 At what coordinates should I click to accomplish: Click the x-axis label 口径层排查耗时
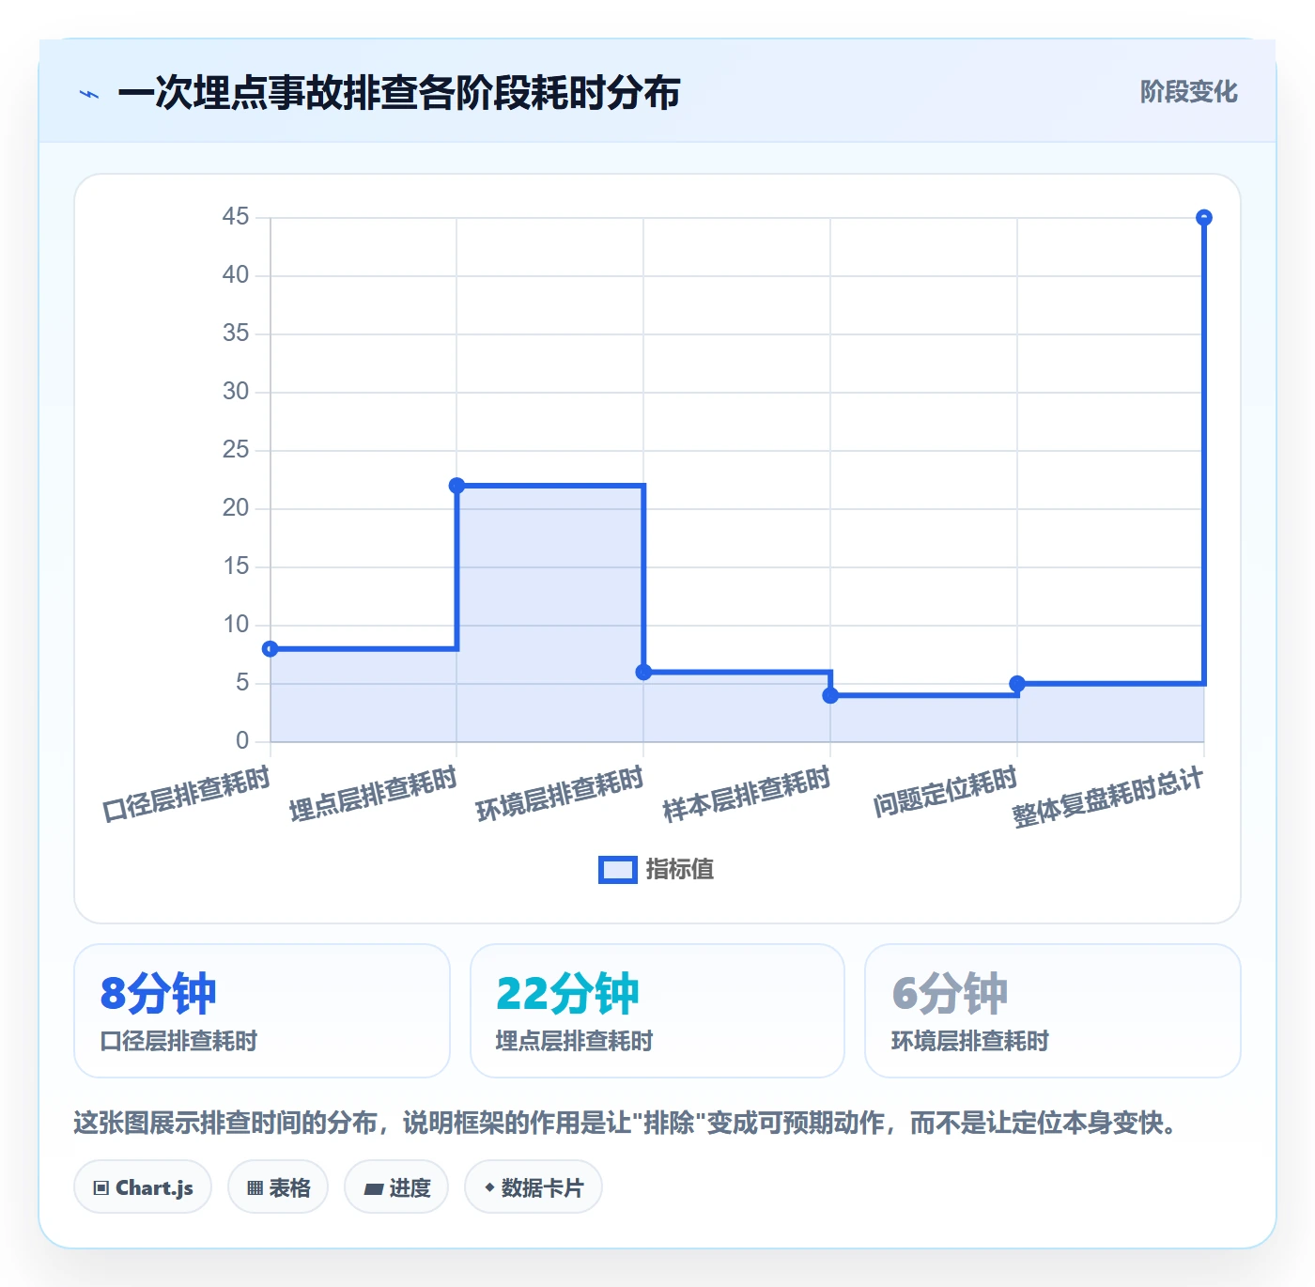point(186,794)
